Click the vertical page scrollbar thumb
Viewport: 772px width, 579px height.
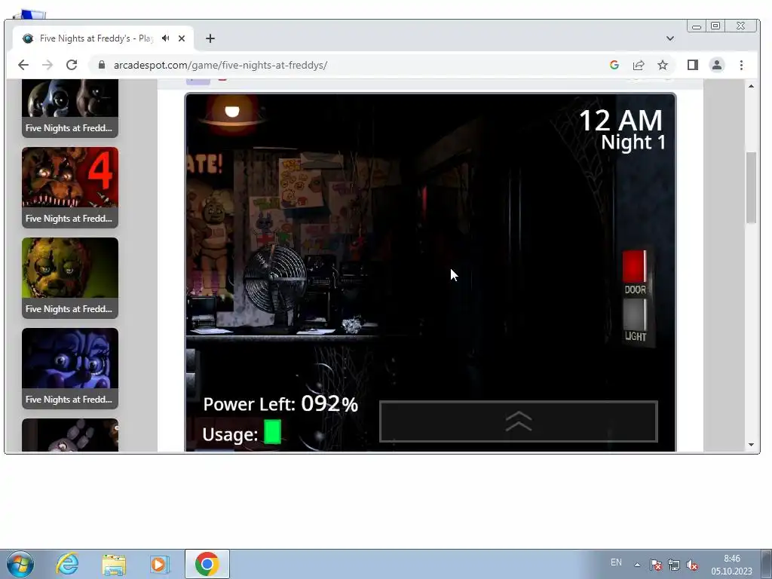click(x=751, y=188)
